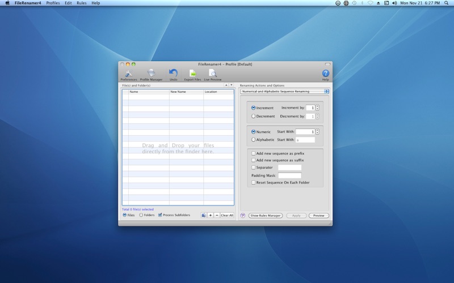Click the Padding Mask text field
The width and height of the screenshot is (454, 283).
tap(290, 175)
